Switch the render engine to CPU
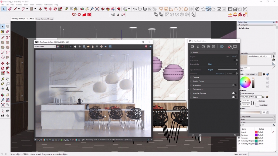This screenshot has height=156, width=278. 228,56
